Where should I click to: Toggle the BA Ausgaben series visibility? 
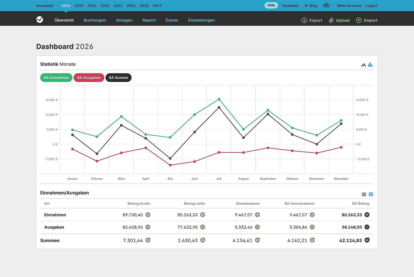[x=89, y=77]
